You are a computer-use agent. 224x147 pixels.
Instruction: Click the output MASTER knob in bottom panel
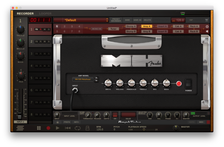186,115
